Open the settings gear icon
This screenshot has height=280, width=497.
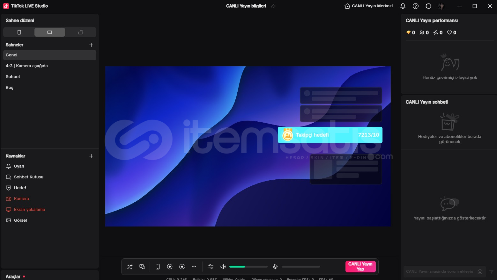428,6
